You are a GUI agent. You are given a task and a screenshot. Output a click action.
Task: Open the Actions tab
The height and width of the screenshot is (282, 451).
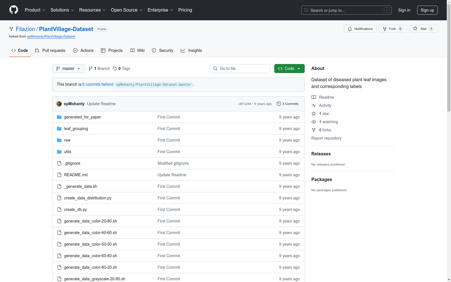(83, 50)
